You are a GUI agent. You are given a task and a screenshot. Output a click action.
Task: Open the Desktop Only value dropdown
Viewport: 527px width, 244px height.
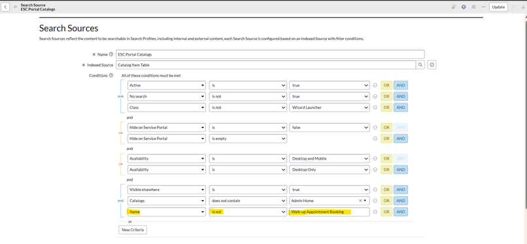point(330,169)
